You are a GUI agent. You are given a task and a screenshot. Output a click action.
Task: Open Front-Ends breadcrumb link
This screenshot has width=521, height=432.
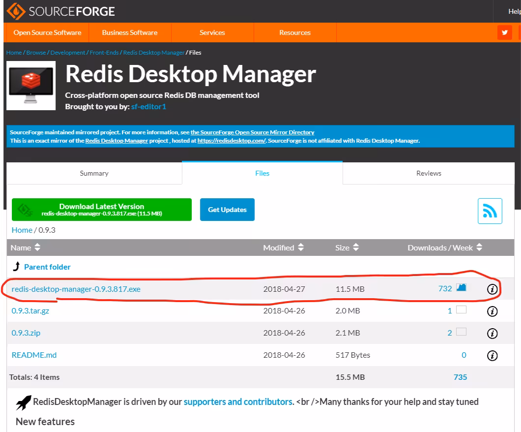point(104,53)
